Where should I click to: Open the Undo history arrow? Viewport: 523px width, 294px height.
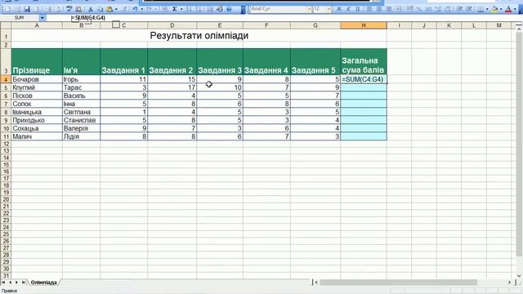pyautogui.click(x=141, y=9)
